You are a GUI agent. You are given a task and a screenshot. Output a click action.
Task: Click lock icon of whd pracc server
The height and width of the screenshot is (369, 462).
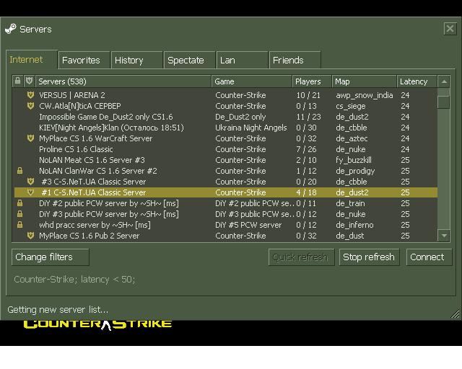(19, 225)
